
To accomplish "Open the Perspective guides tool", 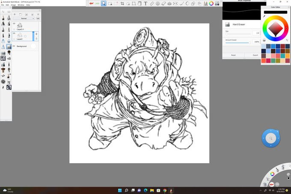I will 169,3.
